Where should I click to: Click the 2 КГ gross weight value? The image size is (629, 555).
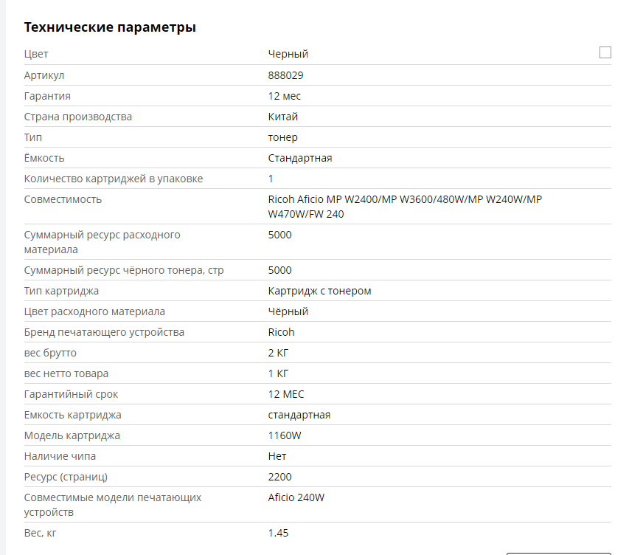click(x=278, y=353)
